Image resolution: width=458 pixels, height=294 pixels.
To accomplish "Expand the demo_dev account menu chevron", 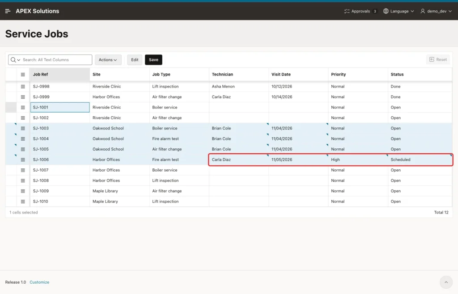I will pyautogui.click(x=450, y=11).
